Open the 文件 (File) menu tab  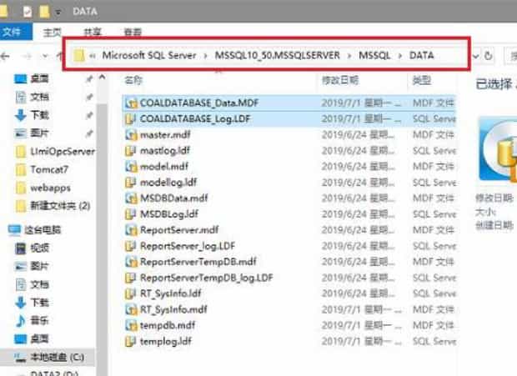(13, 32)
